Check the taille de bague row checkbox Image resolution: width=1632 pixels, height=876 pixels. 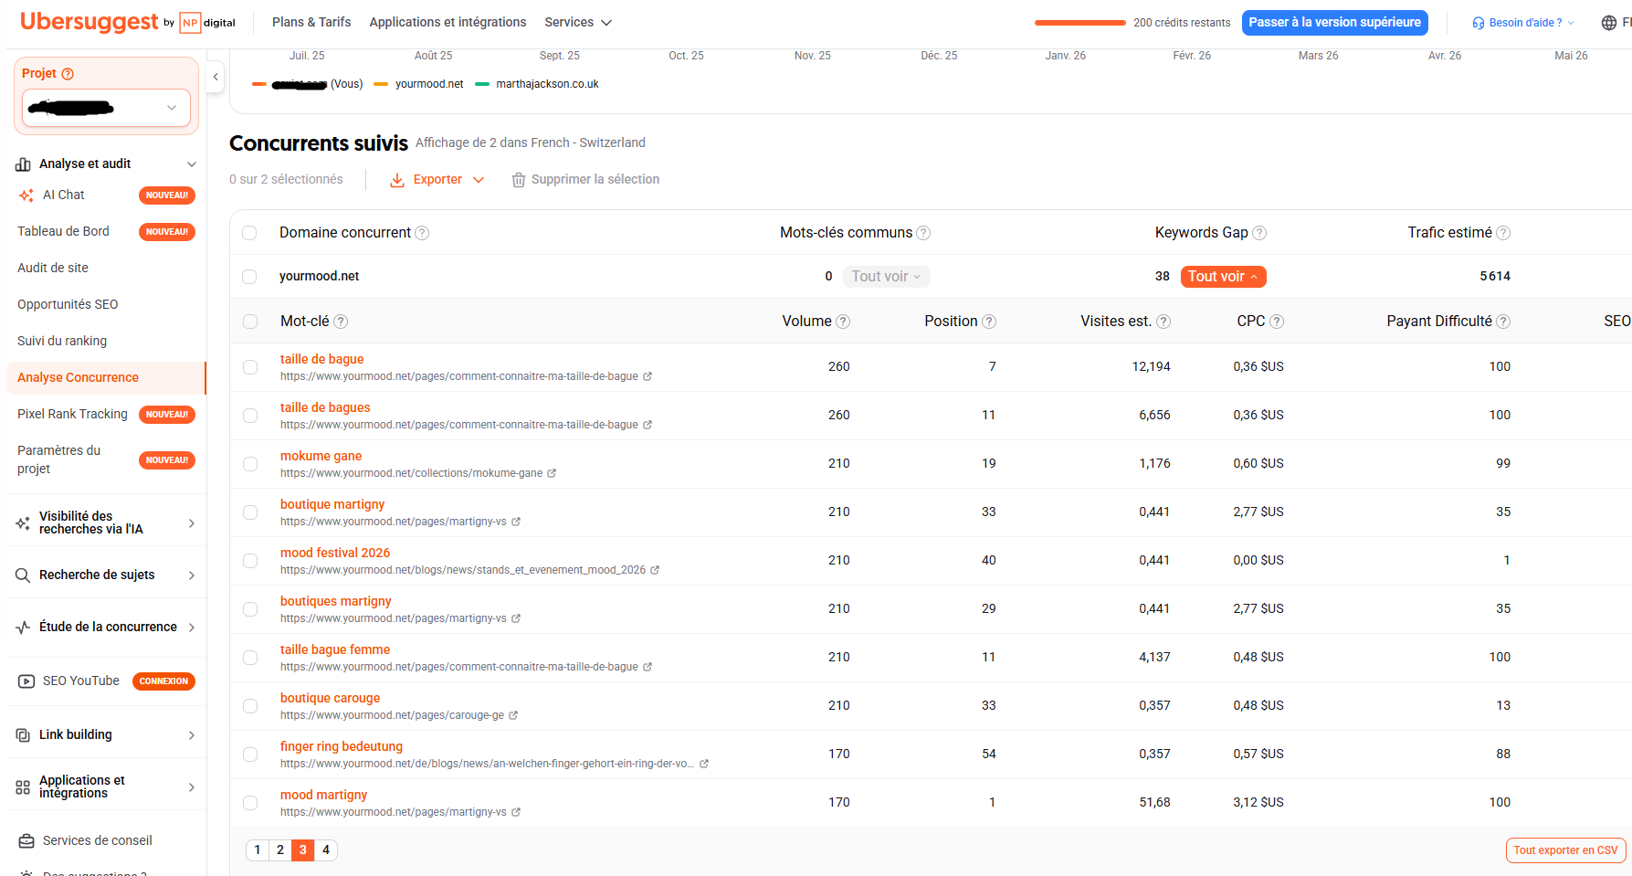pos(250,367)
